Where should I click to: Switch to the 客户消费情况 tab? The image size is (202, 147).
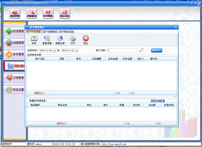50,32
